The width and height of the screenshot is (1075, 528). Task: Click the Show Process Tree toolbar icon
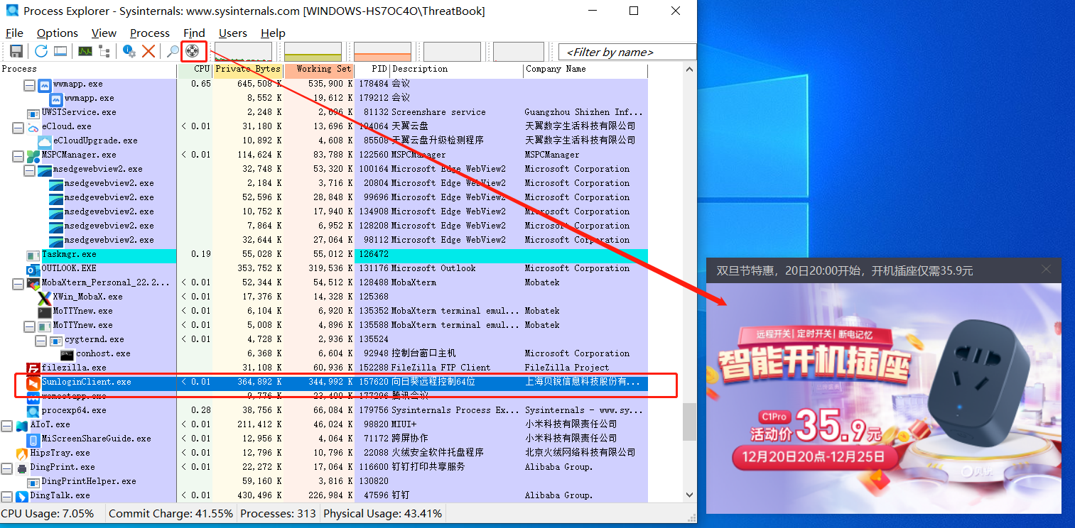[x=104, y=51]
